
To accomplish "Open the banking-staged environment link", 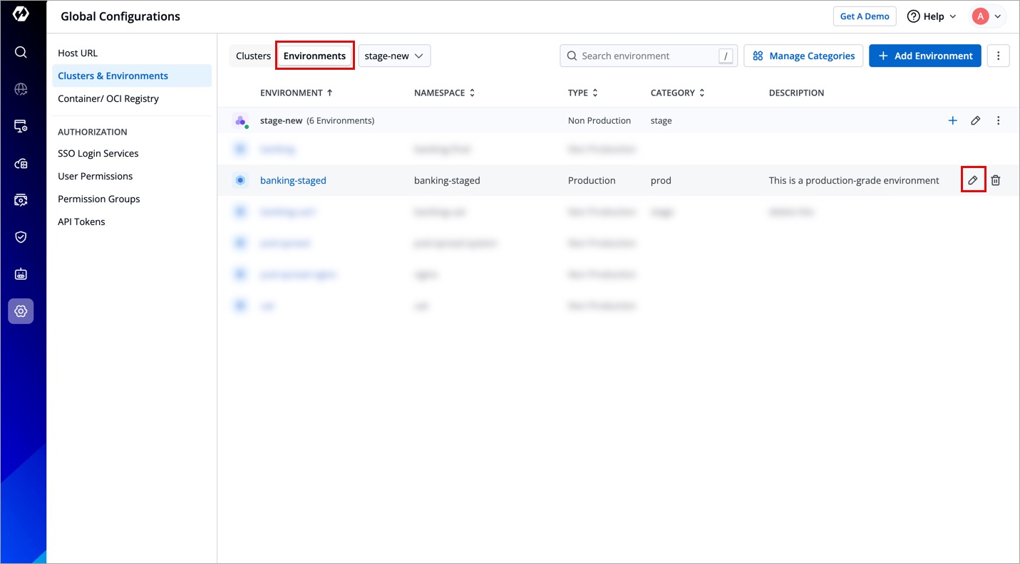I will click(293, 180).
